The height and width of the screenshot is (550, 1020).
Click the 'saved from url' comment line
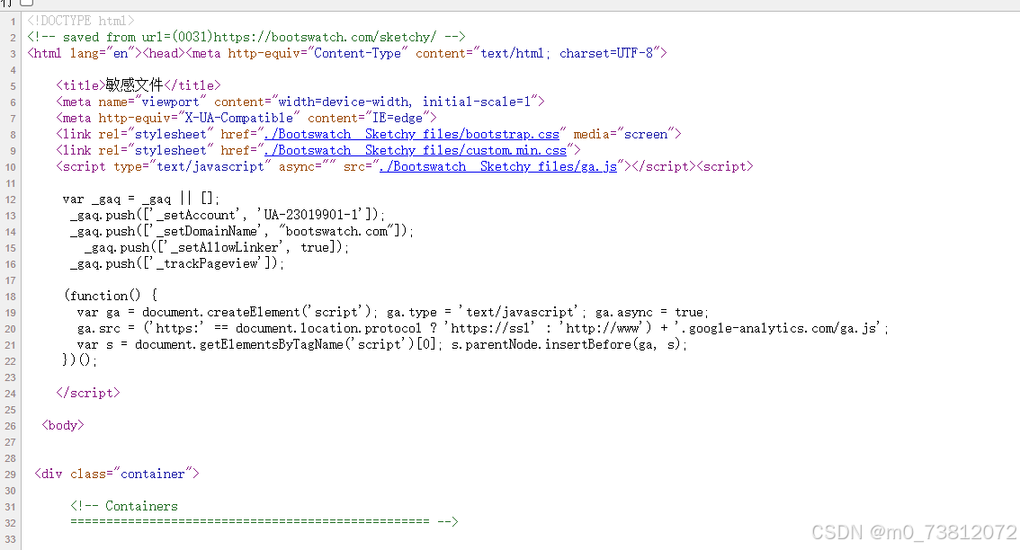pos(246,37)
